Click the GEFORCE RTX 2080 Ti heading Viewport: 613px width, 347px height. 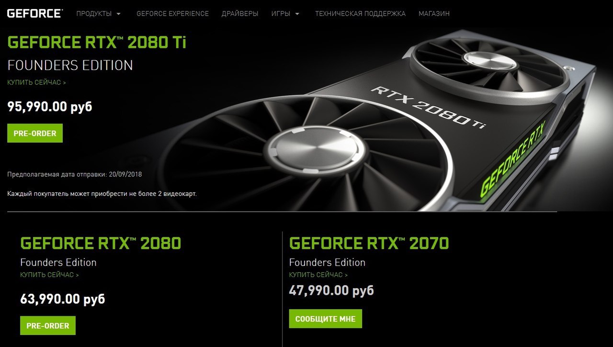click(97, 43)
